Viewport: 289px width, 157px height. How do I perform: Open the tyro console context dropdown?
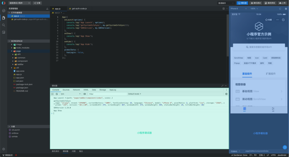(71, 94)
